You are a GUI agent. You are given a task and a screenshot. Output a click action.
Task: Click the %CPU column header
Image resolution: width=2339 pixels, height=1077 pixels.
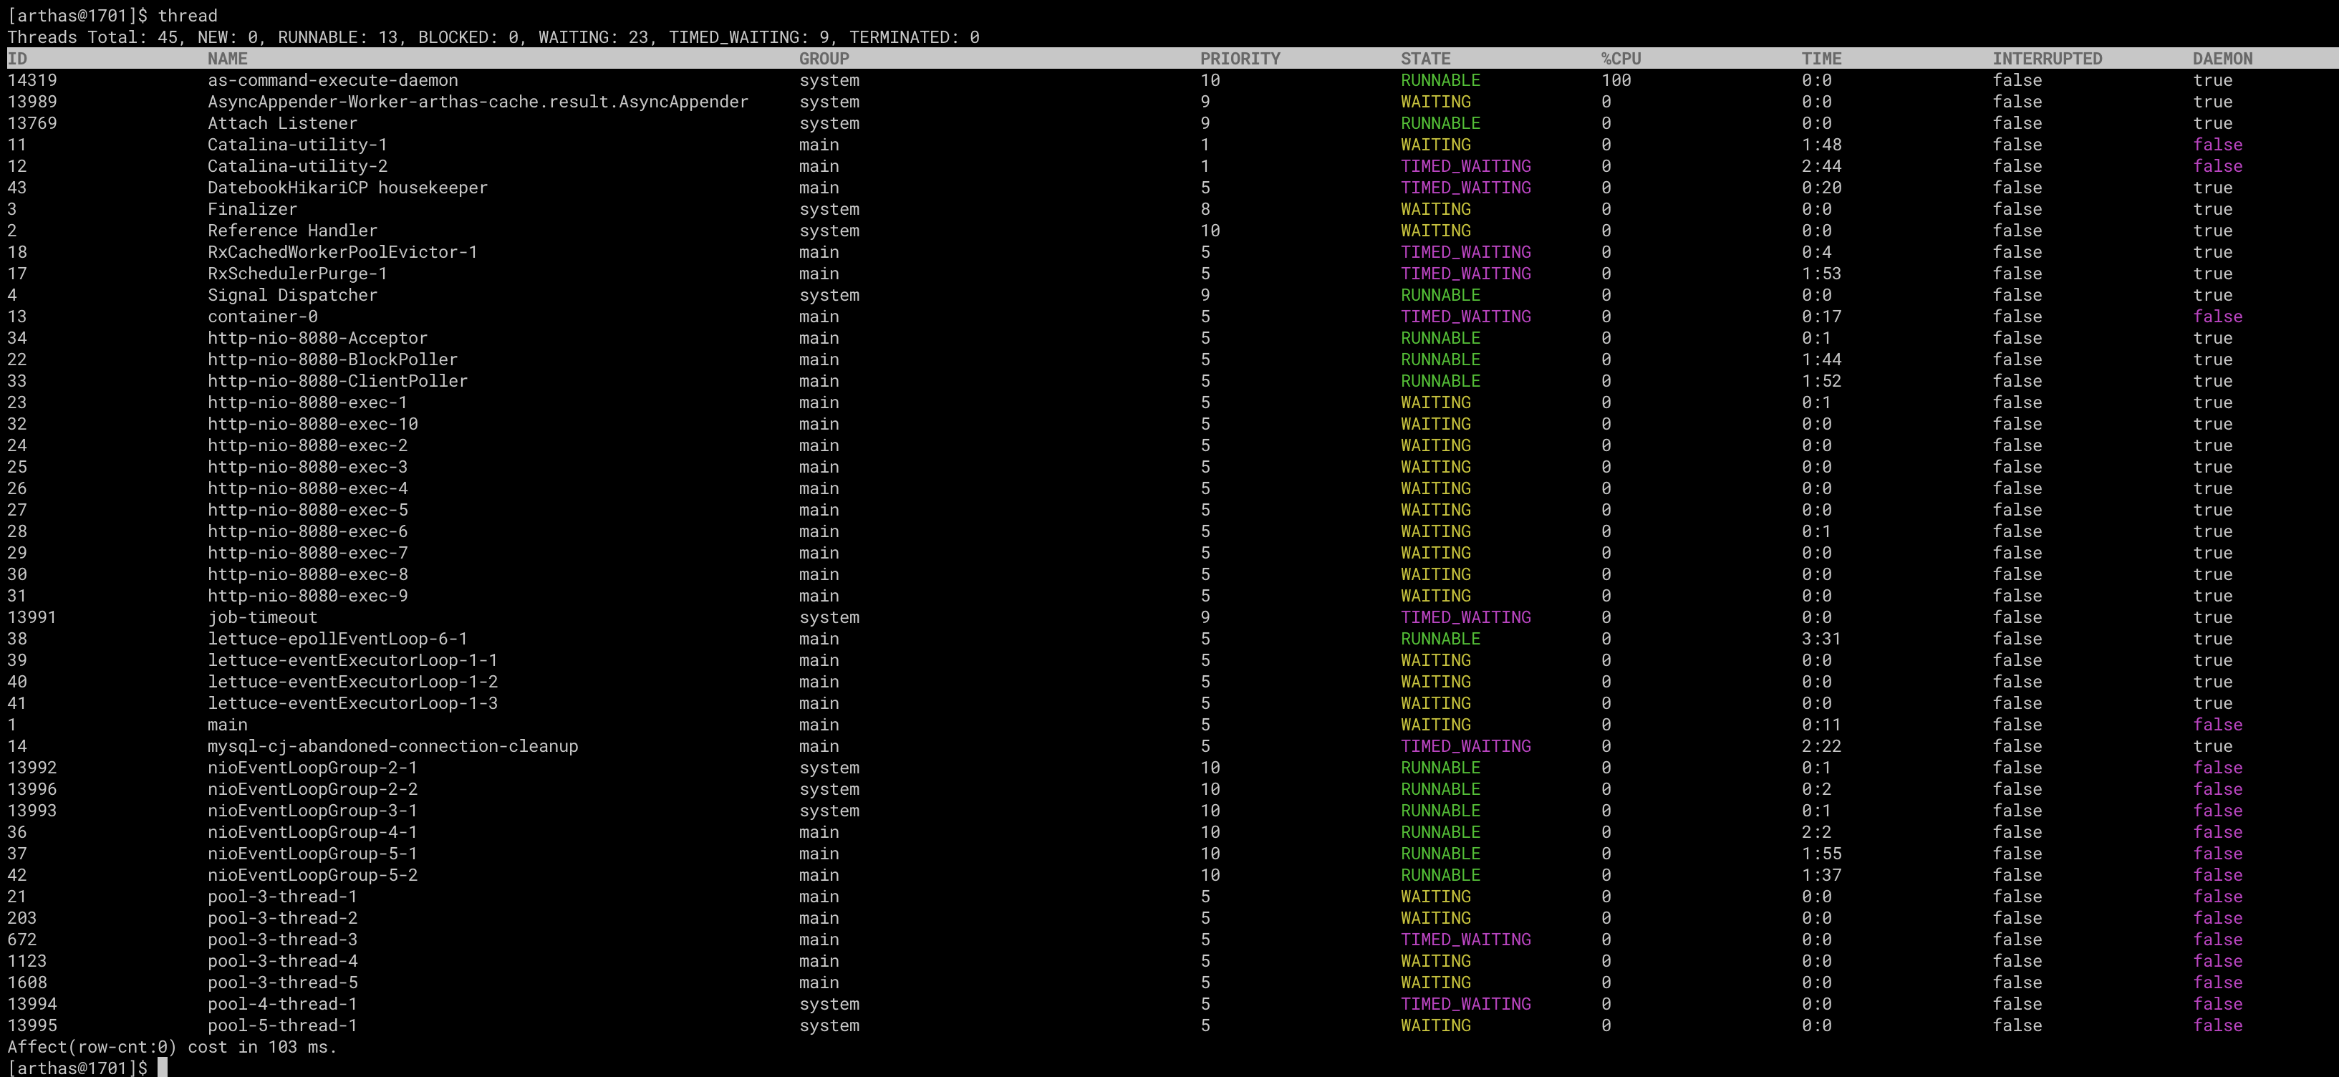tap(1621, 58)
